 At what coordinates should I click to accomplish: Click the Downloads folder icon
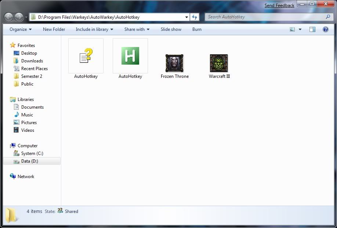coord(16,61)
